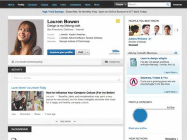Viewport: 187px width, 140px height.
Task: Open Jobs in the navigation bar
Action: pyautogui.click(x=54, y=5)
